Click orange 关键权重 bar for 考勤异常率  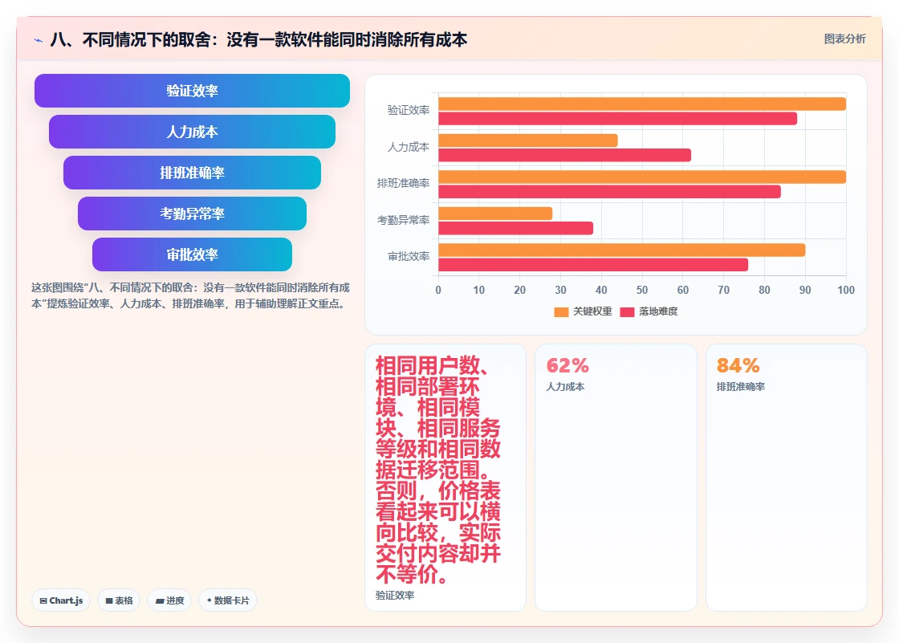click(495, 214)
